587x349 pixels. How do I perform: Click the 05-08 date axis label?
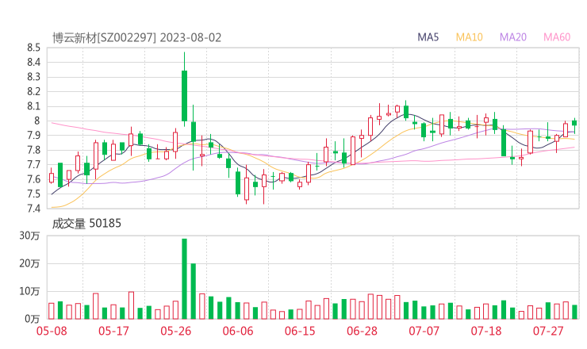pyautogui.click(x=52, y=331)
